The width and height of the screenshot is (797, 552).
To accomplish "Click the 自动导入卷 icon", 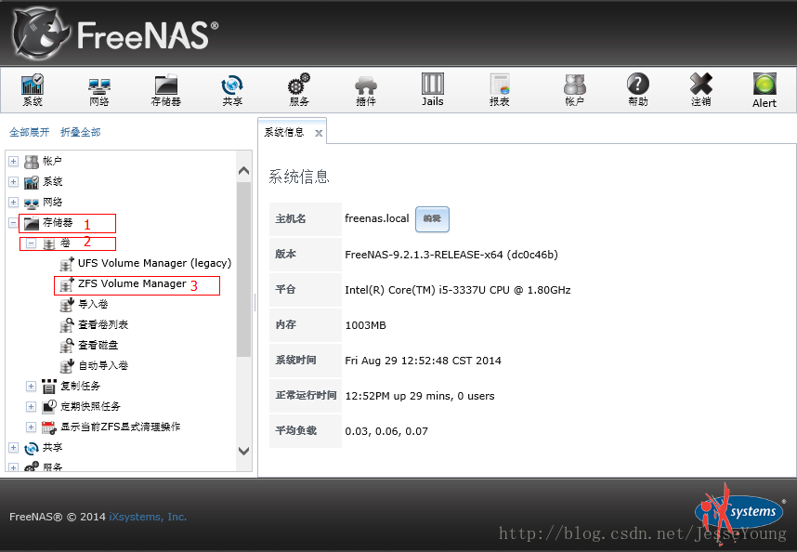I will tap(67, 366).
